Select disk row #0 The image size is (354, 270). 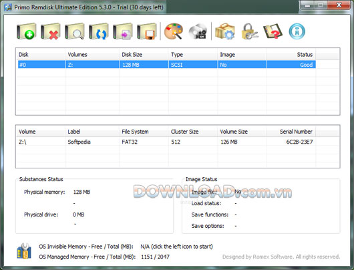point(166,65)
